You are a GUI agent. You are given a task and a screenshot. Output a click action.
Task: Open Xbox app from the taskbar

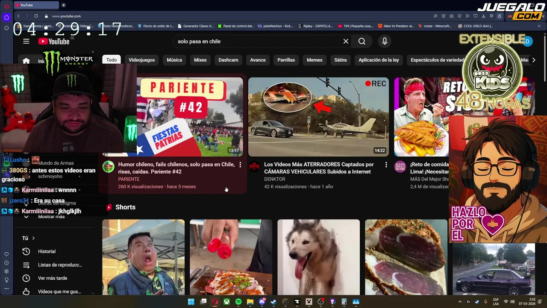(x=226, y=302)
